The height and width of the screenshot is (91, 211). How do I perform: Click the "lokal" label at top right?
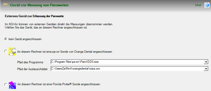tap(198, 5)
